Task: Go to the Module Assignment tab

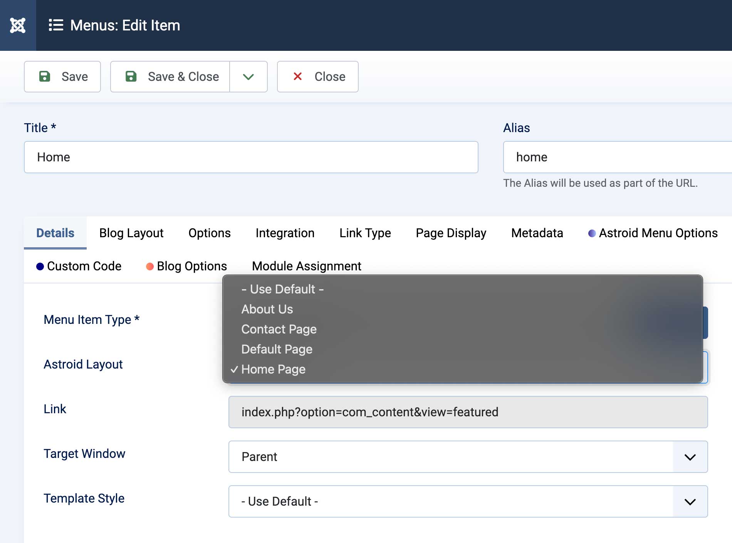Action: point(307,266)
